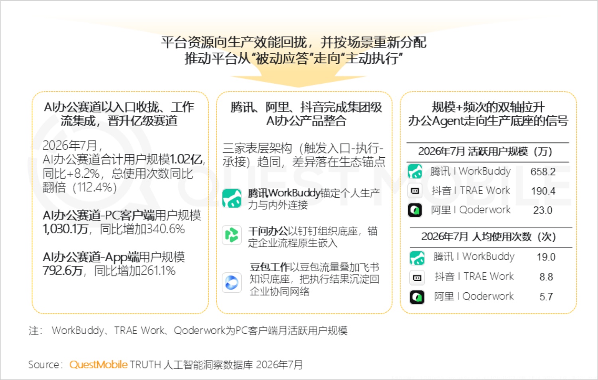This screenshot has width=598, height=380.
Task: Click the 千问办公 green icon
Action: (232, 235)
